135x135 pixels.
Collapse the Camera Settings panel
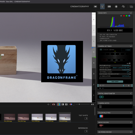coord(131,46)
